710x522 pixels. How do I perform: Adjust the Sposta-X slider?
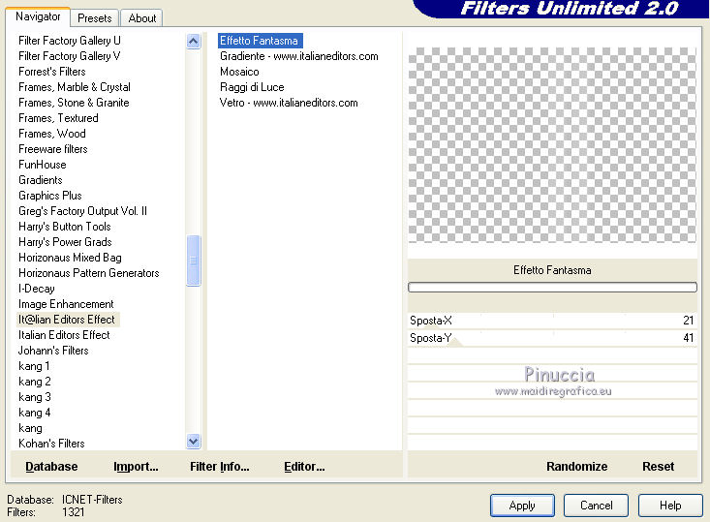(552, 321)
